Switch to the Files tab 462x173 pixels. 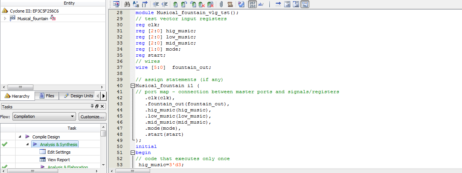click(47, 96)
